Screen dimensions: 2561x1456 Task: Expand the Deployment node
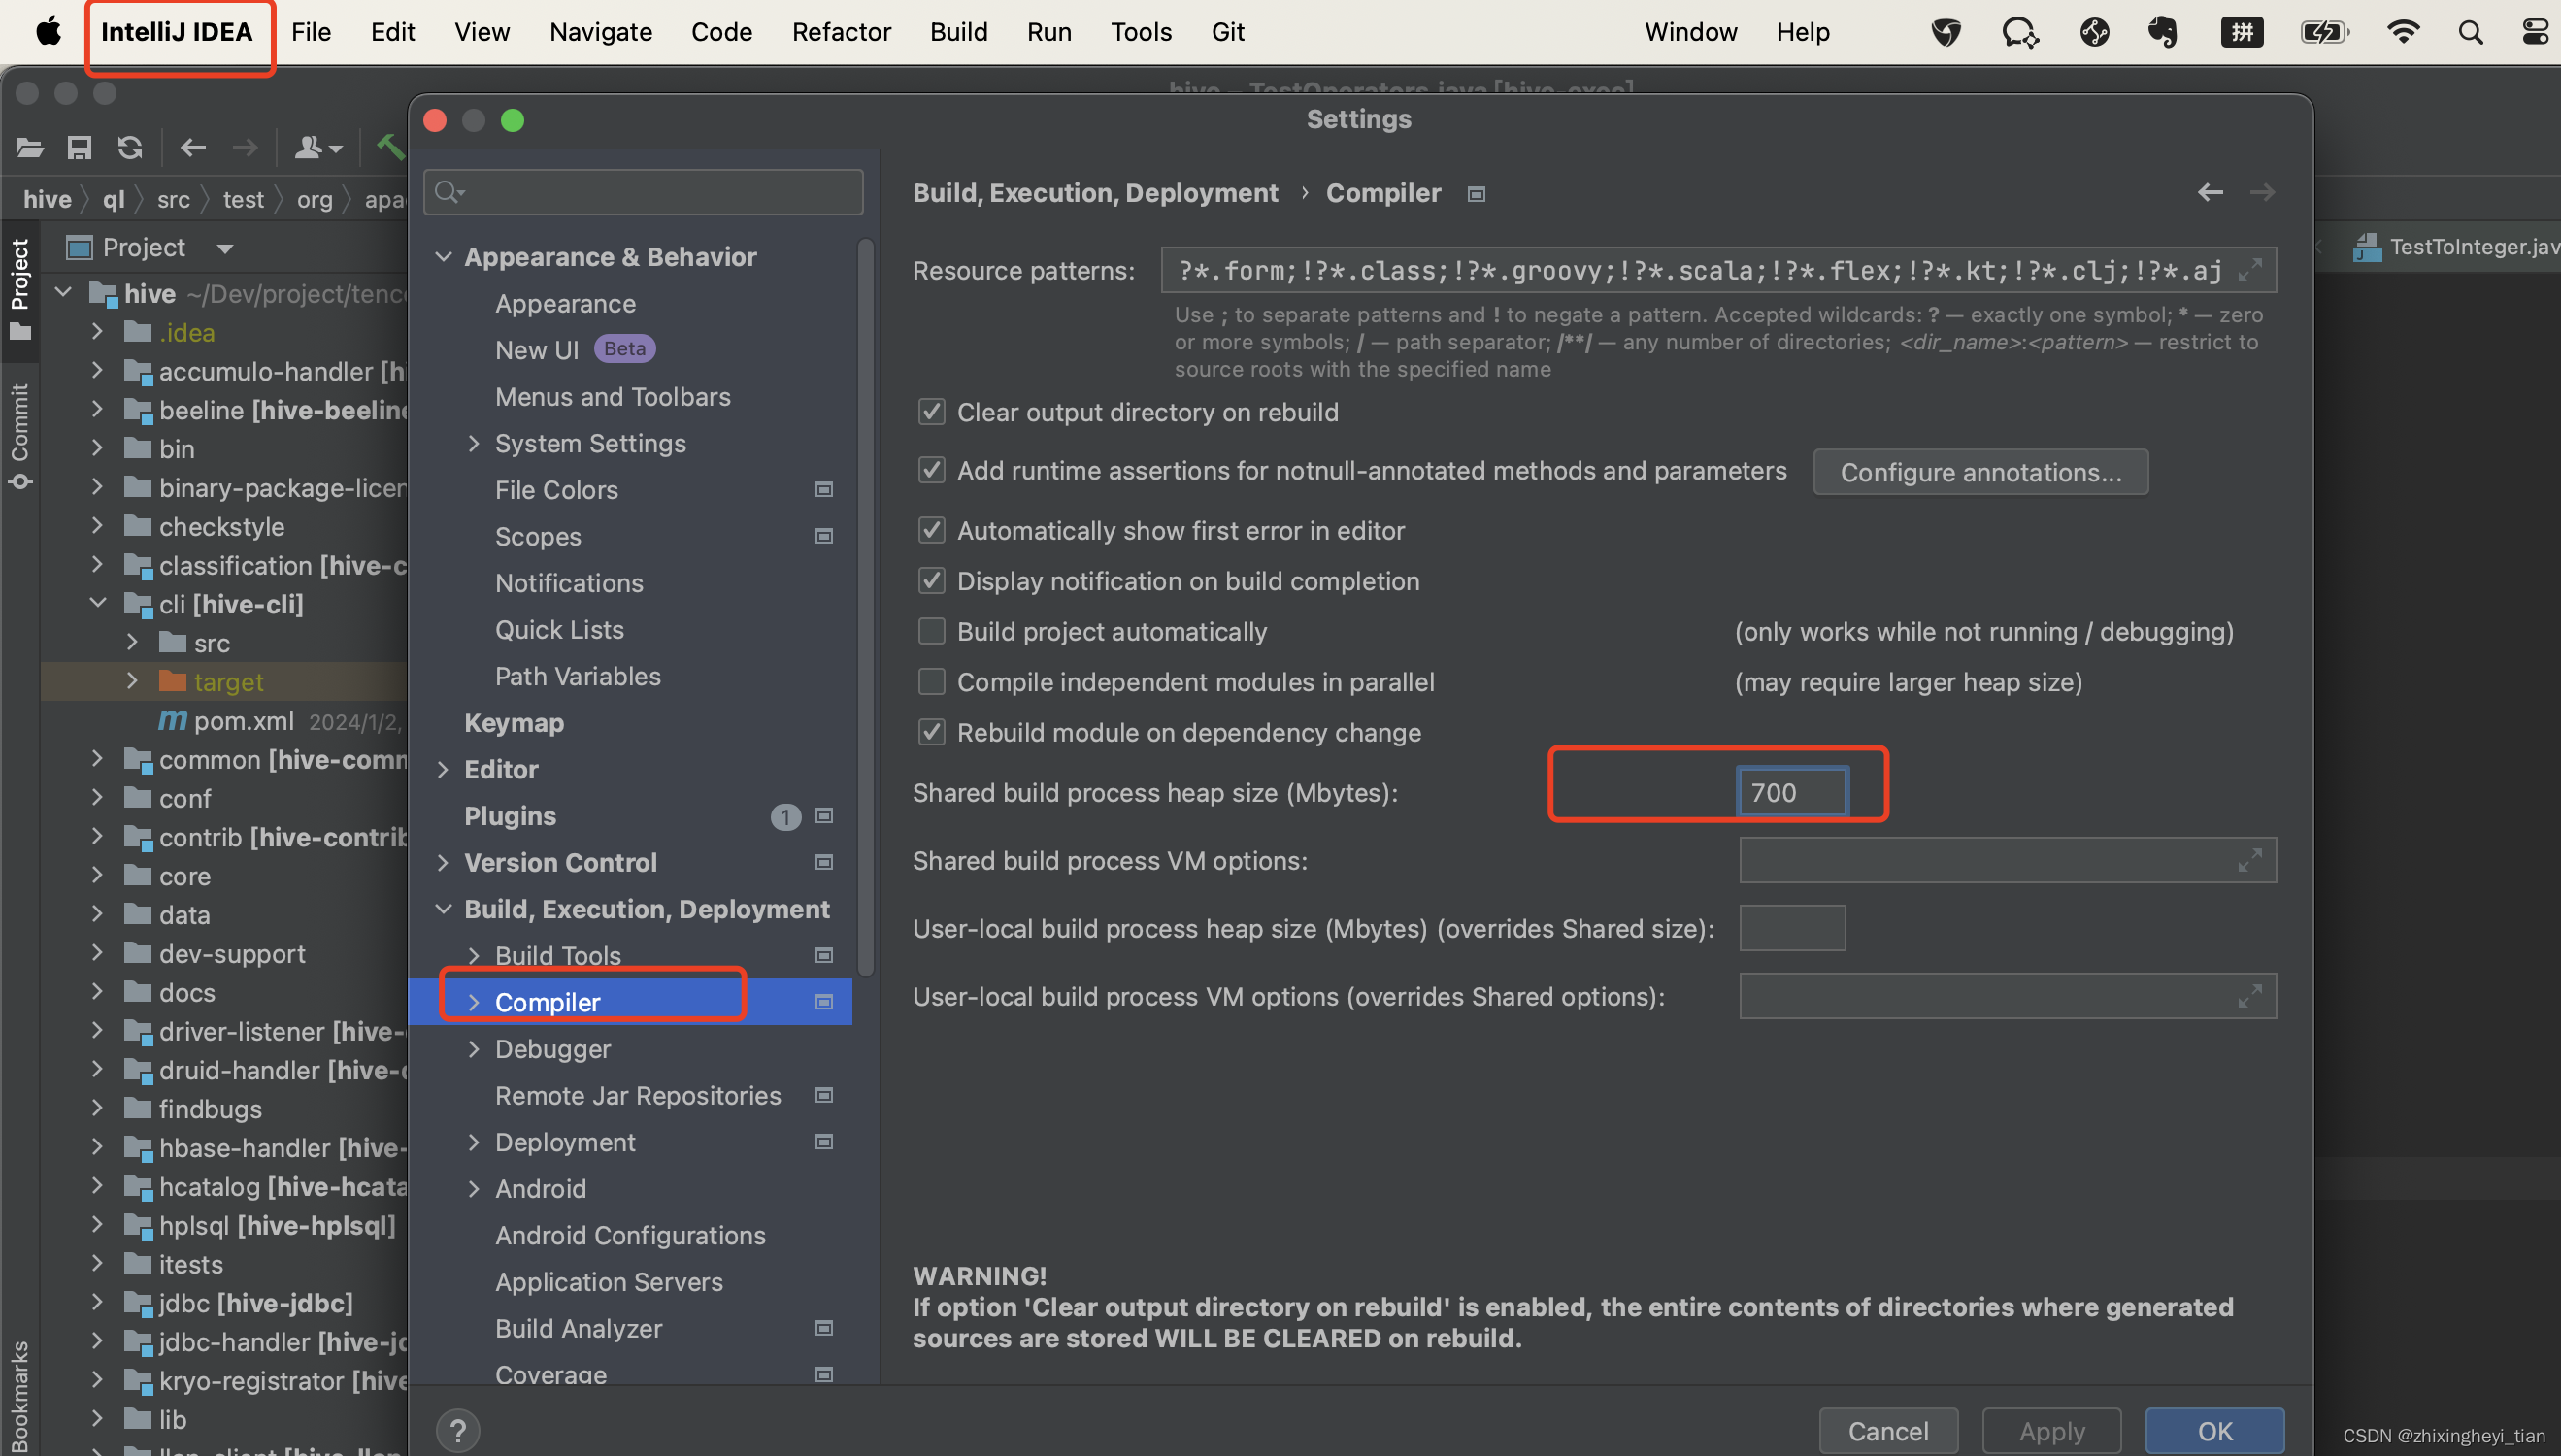click(474, 1142)
